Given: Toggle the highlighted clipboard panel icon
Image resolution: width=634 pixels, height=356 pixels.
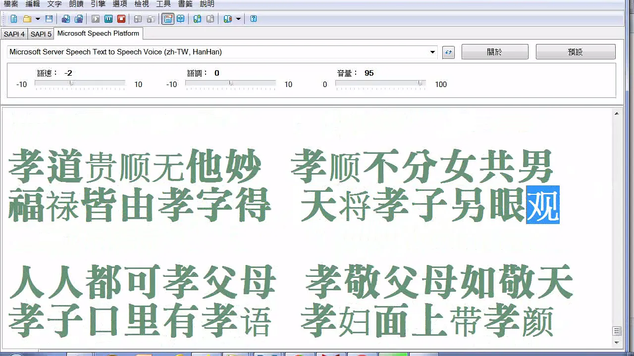Looking at the screenshot, I should click(168, 19).
